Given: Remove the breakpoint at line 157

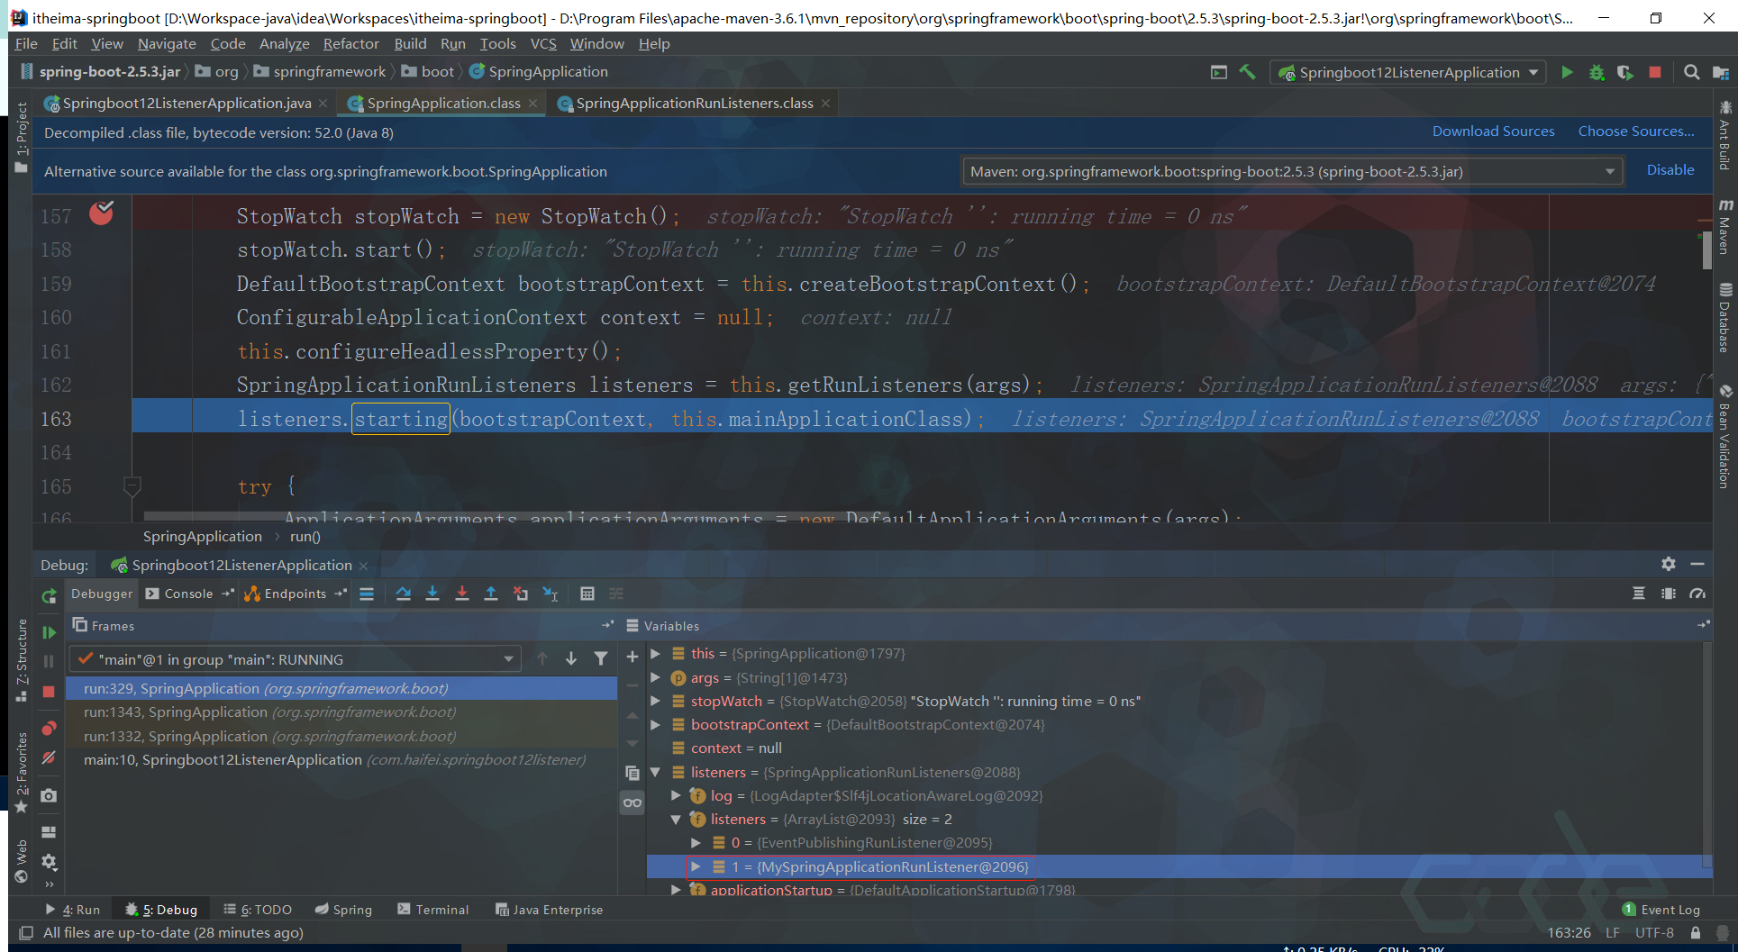Looking at the screenshot, I should click(x=101, y=213).
